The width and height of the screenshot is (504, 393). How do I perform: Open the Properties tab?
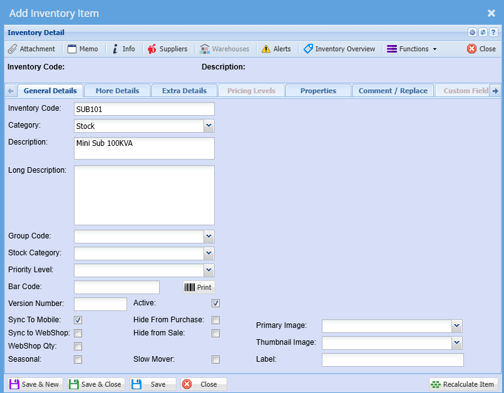point(318,91)
